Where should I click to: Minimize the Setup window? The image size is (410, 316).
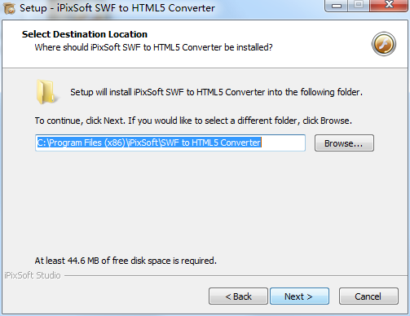pos(337,6)
